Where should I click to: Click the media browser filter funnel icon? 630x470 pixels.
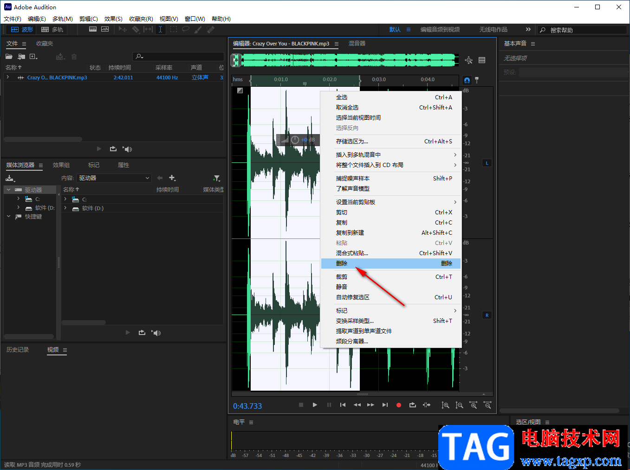coord(216,178)
